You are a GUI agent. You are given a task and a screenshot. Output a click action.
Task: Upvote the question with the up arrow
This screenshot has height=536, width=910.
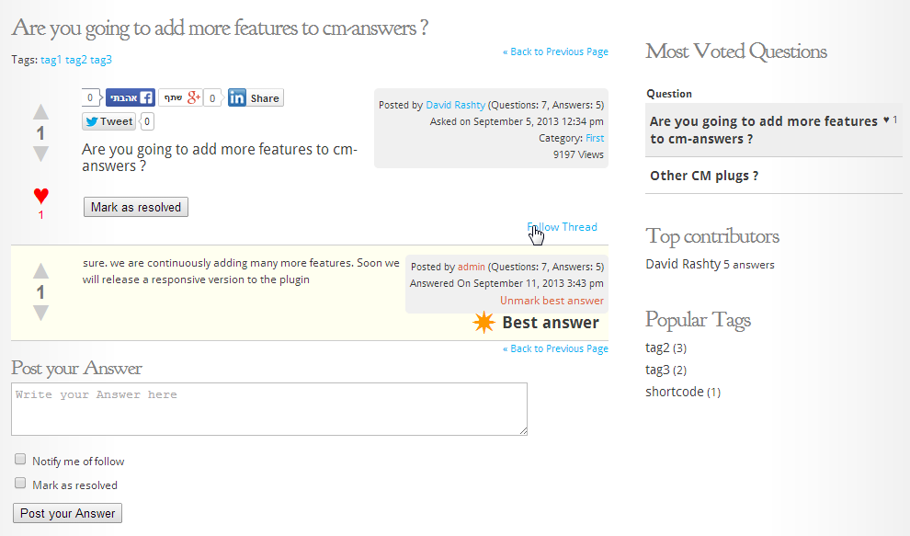40,112
